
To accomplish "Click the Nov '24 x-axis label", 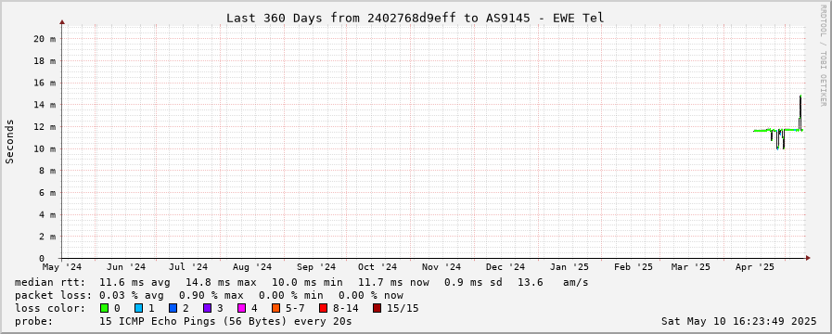I will tap(442, 266).
